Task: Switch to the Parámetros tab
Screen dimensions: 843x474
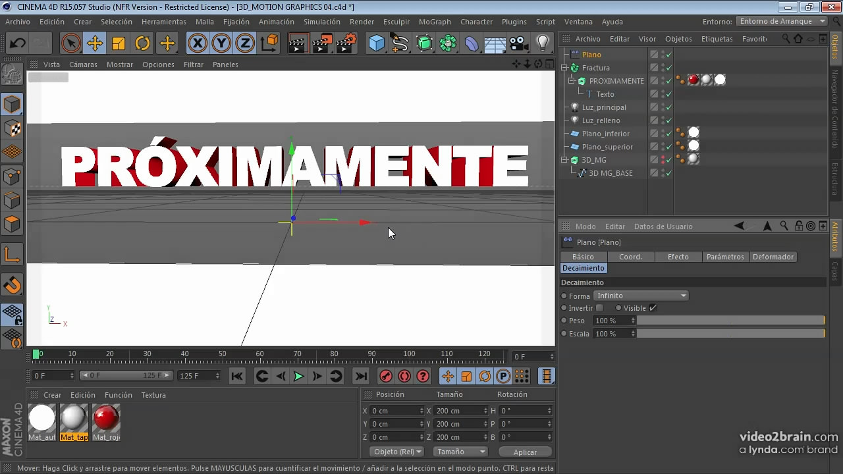Action: tap(725, 257)
